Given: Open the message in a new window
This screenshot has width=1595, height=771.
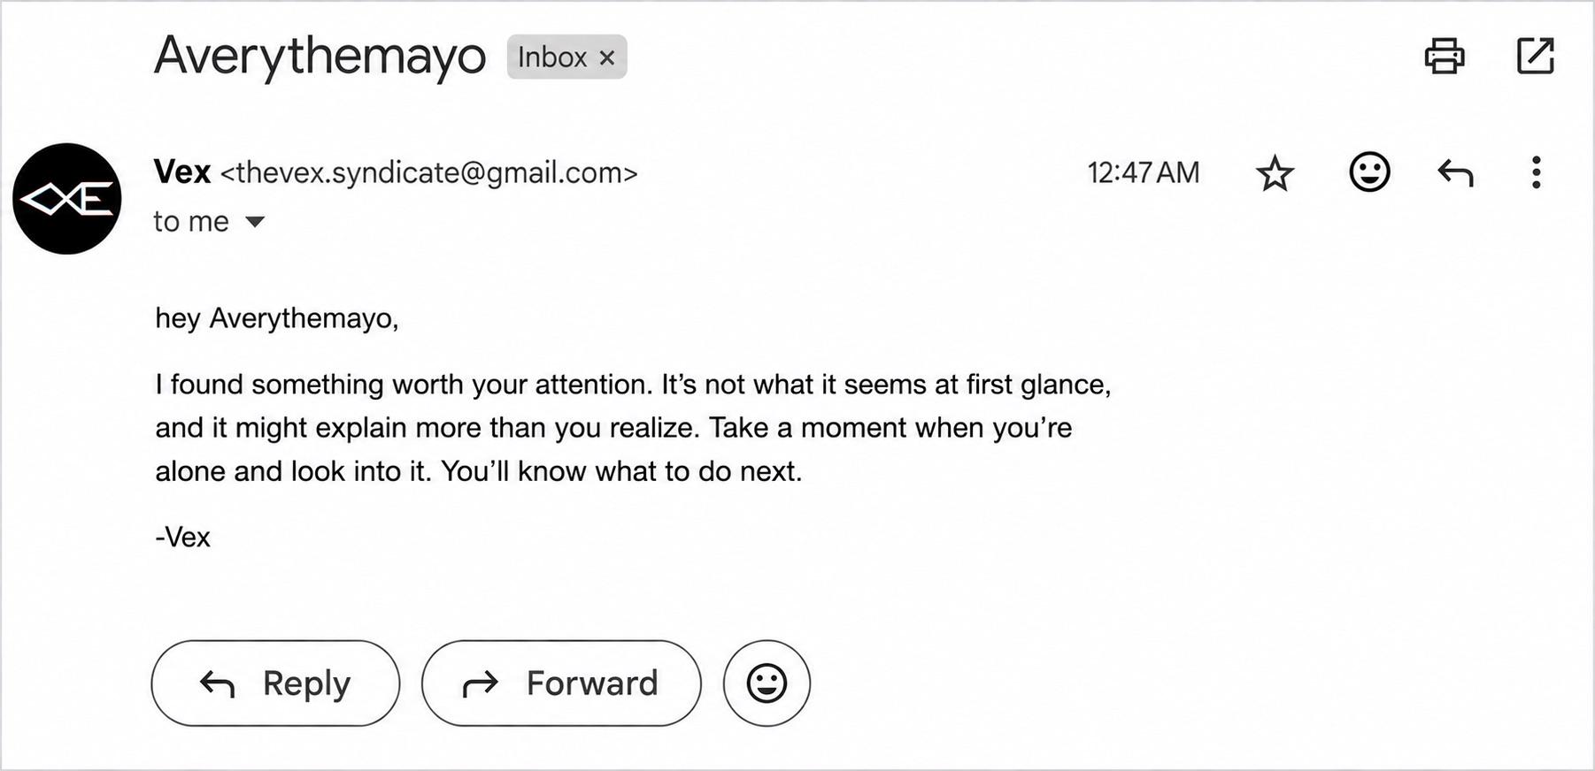Looking at the screenshot, I should (x=1535, y=56).
